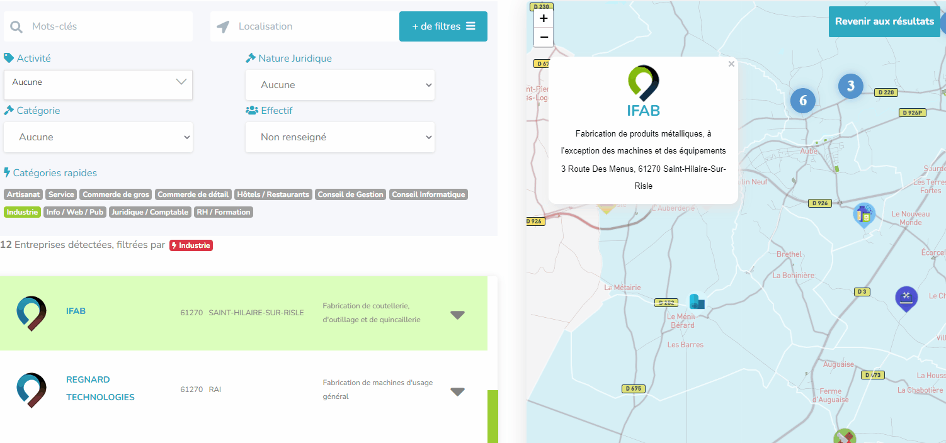The image size is (946, 443).
Task: Open the Nature Juridique dropdown
Action: pyautogui.click(x=340, y=85)
